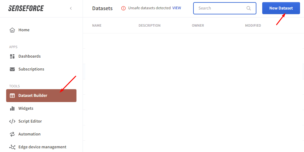
Task: Sort by the NAME column header
Action: (x=97, y=25)
